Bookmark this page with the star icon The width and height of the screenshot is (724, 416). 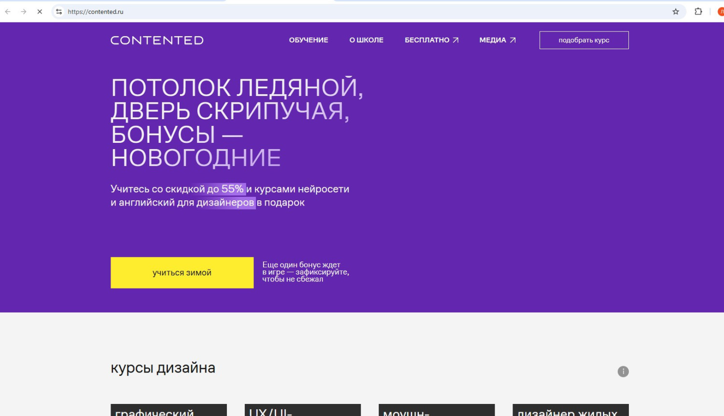676,12
